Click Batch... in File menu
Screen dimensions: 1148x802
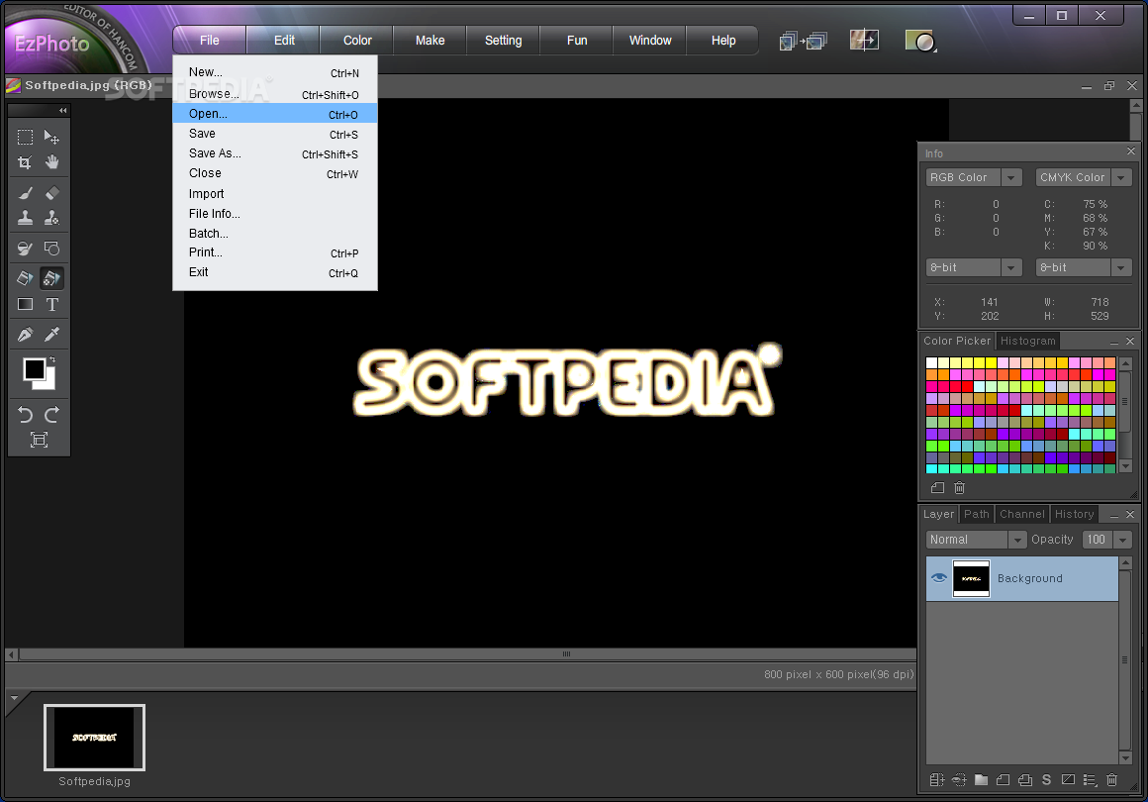click(x=274, y=233)
